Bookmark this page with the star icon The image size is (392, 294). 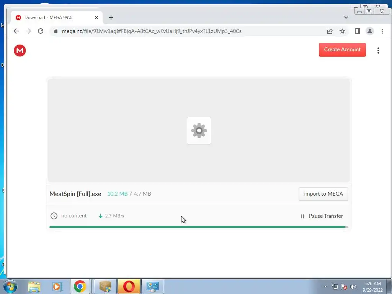pyautogui.click(x=342, y=31)
